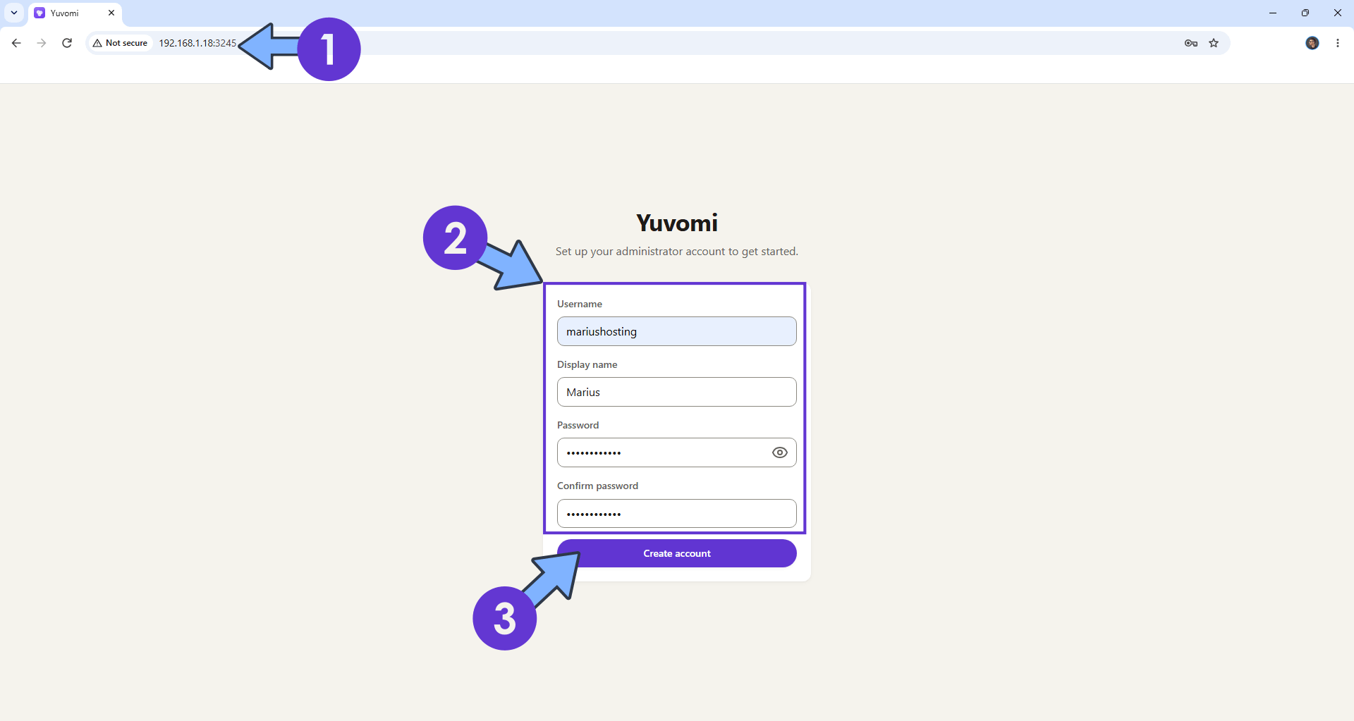The image size is (1354, 721).
Task: Click the Username label
Action: 580,304
